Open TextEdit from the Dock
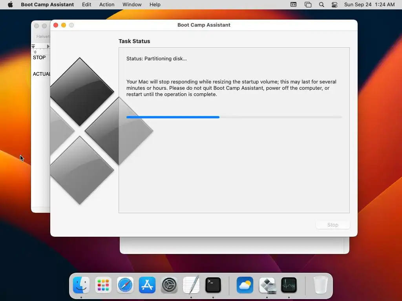The width and height of the screenshot is (402, 301). (191, 285)
